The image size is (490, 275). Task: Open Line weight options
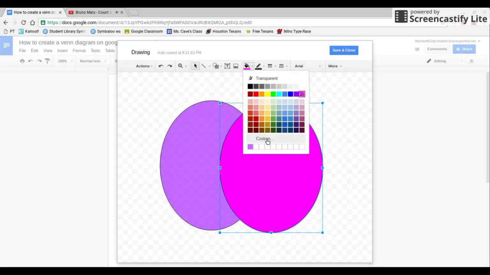point(270,66)
